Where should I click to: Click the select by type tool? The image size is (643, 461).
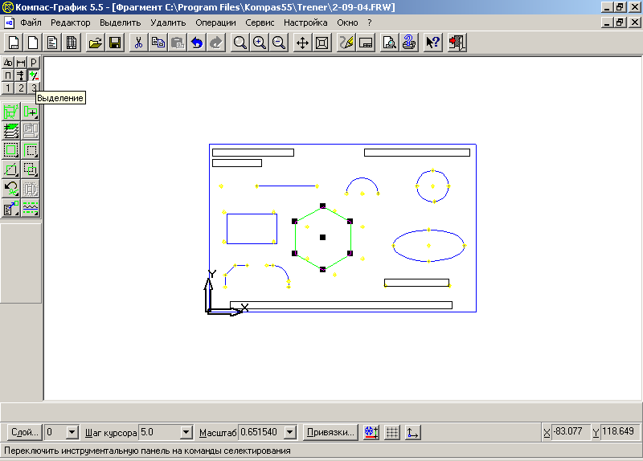[11, 208]
